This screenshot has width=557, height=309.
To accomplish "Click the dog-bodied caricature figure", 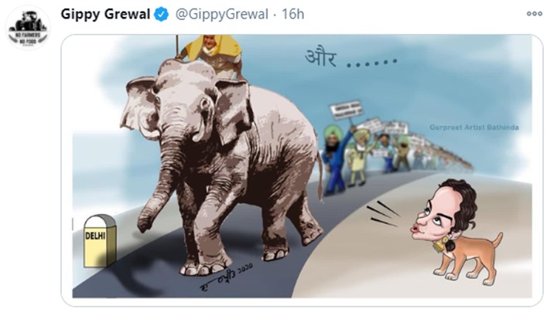I will coord(456,232).
